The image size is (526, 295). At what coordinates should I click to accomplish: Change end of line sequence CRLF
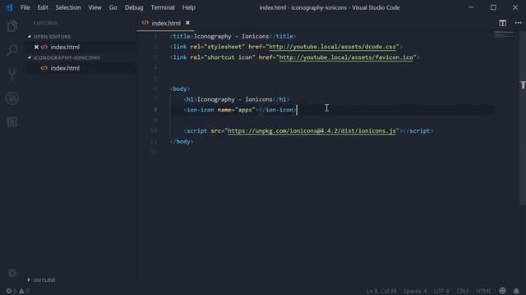pyautogui.click(x=462, y=291)
